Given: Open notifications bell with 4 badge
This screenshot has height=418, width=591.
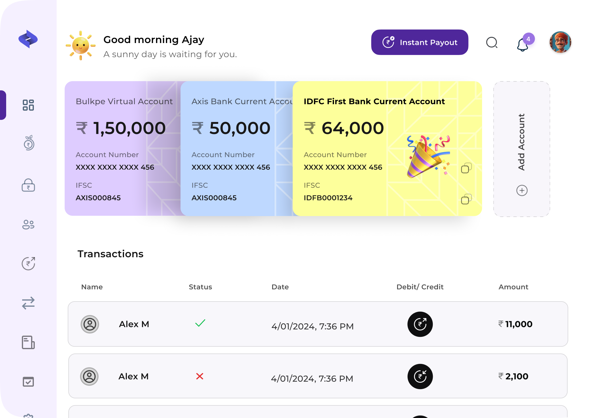Looking at the screenshot, I should 523,44.
